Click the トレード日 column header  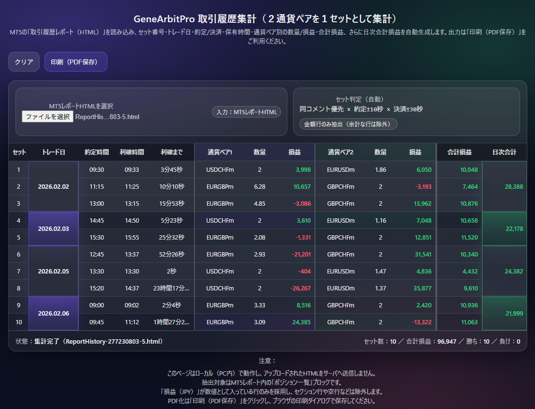point(53,152)
